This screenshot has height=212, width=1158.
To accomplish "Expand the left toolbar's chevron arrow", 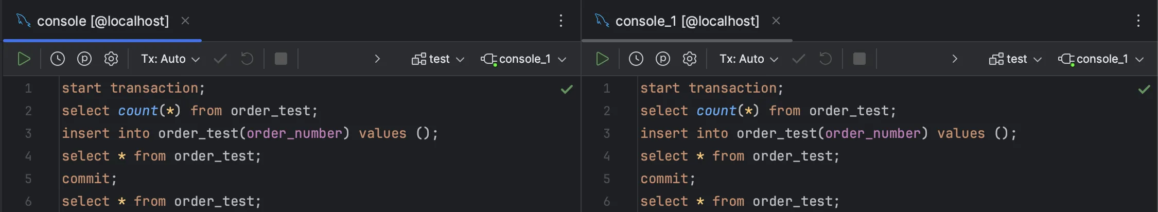I will click(377, 59).
